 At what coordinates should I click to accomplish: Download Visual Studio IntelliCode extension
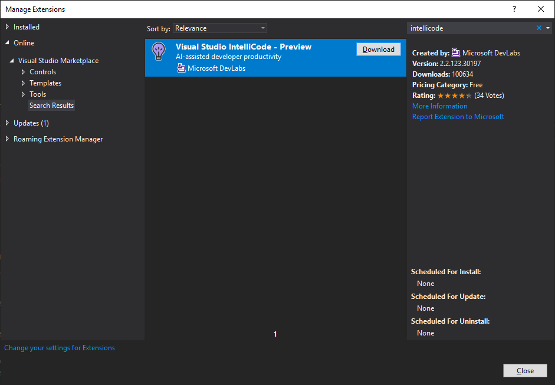point(379,49)
